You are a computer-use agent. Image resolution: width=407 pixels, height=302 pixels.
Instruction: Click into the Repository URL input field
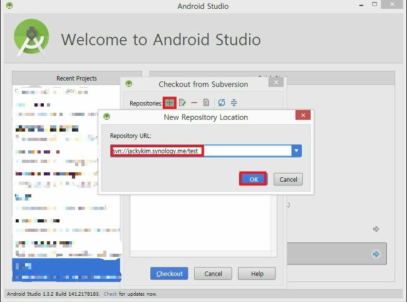tap(201, 150)
